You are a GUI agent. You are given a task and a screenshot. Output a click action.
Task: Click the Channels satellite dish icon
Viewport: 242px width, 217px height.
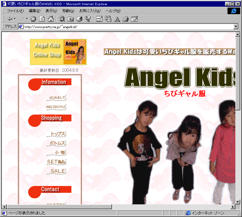pos(88,19)
